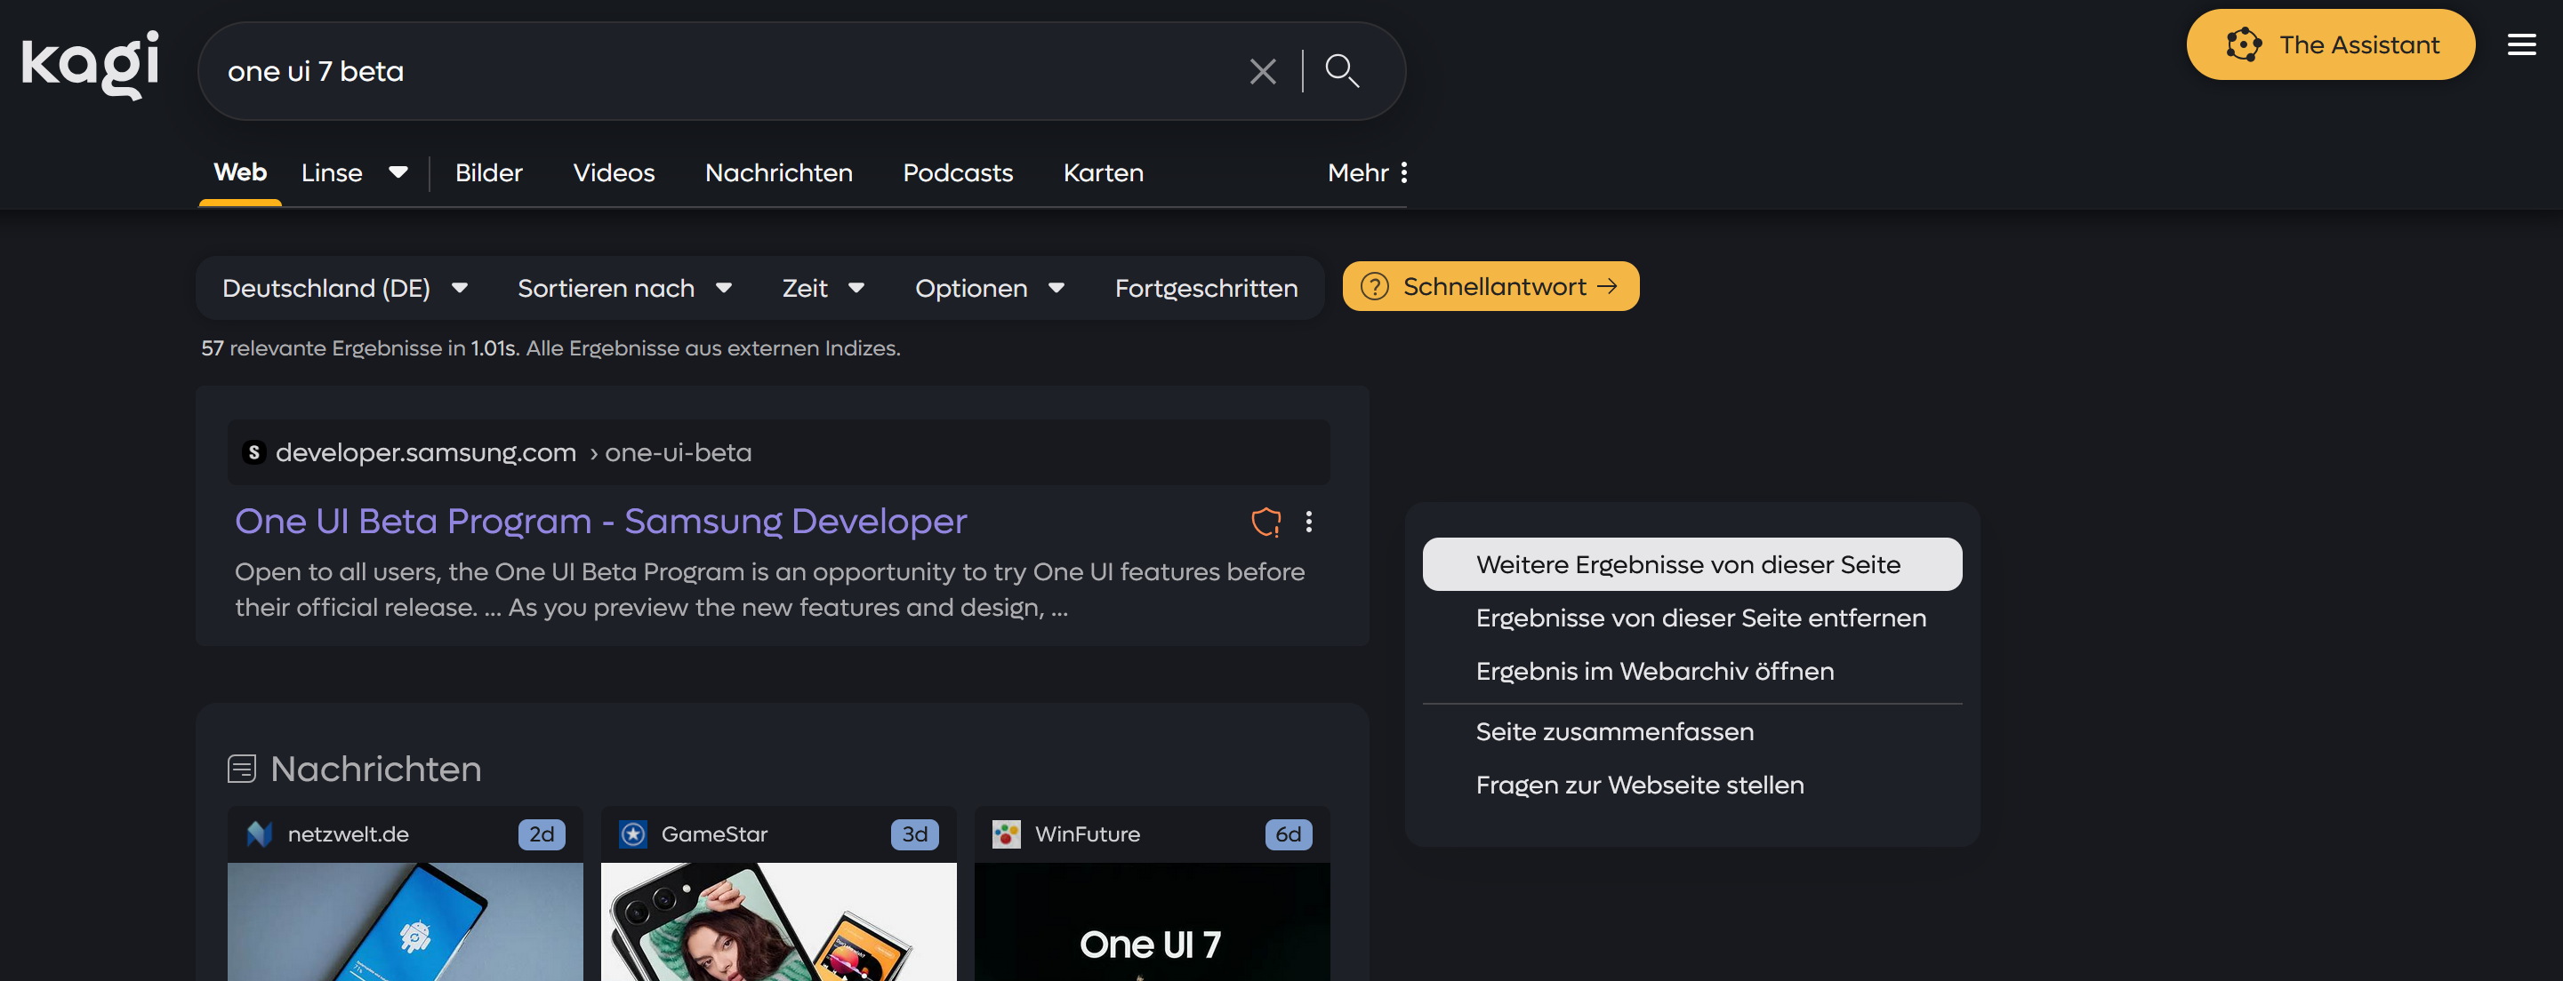Select Ergebnisse von dieser Seite entfernen

(1691, 618)
